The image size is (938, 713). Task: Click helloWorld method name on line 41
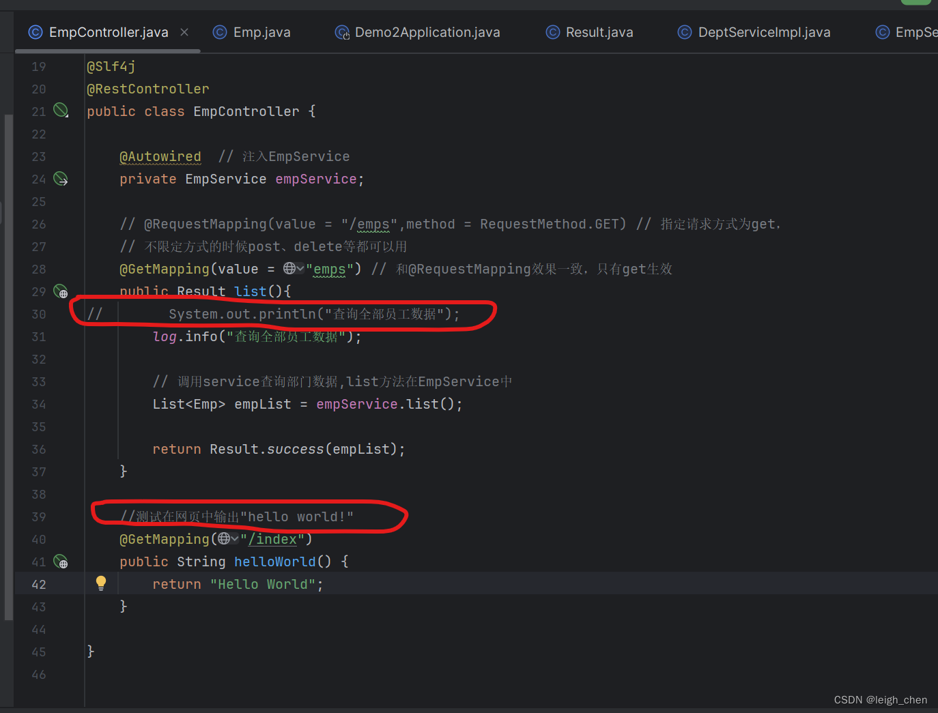[x=275, y=562]
